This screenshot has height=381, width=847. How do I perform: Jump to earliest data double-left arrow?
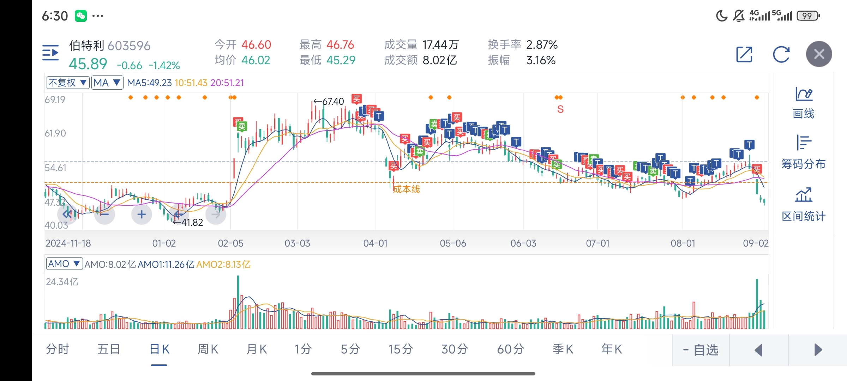click(x=67, y=214)
